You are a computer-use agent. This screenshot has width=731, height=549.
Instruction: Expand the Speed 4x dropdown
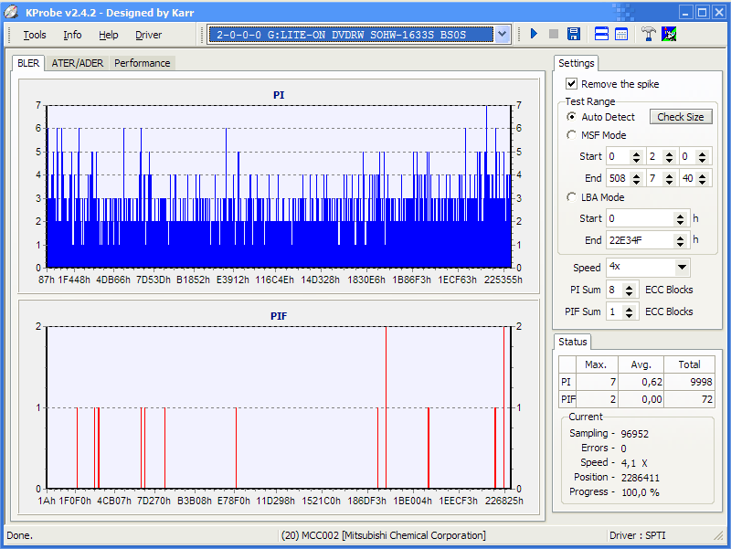682,268
